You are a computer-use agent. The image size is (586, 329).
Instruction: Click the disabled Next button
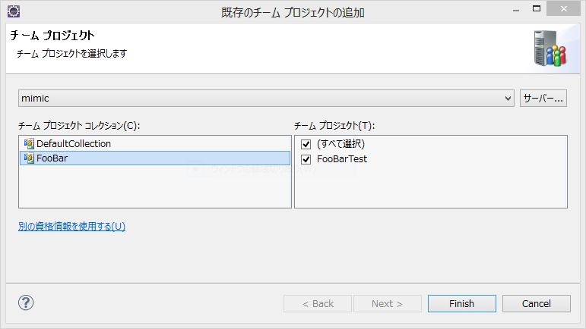pyautogui.click(x=388, y=304)
